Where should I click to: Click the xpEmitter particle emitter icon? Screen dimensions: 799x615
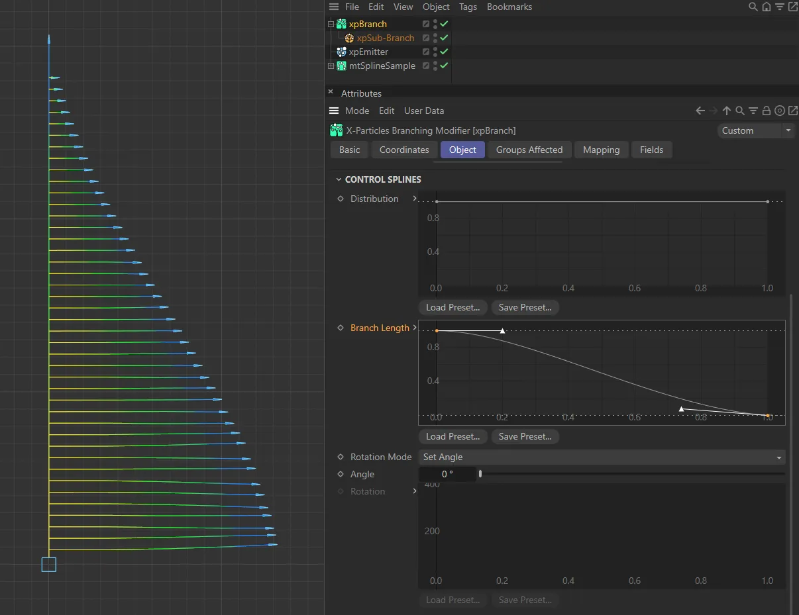pos(341,52)
